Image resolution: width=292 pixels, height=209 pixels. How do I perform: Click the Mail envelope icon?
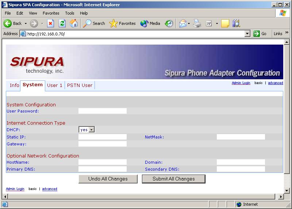(x=183, y=23)
